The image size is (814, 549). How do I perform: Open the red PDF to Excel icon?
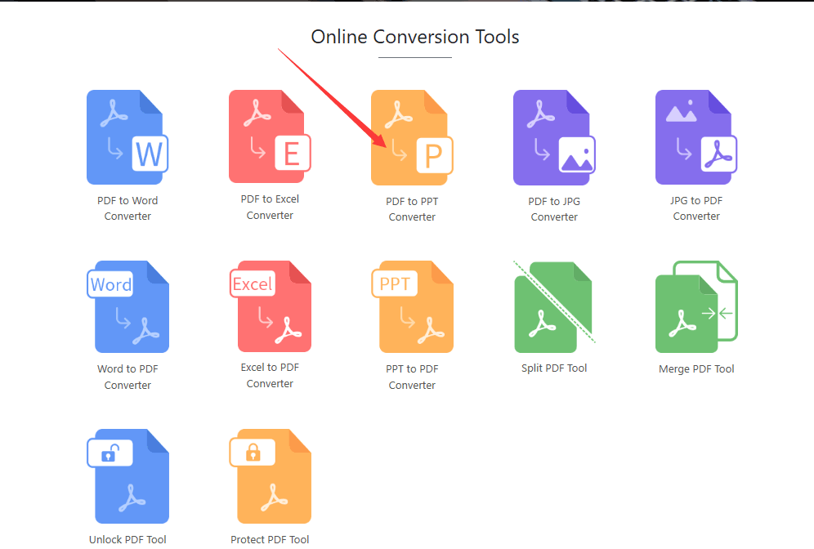(270, 137)
